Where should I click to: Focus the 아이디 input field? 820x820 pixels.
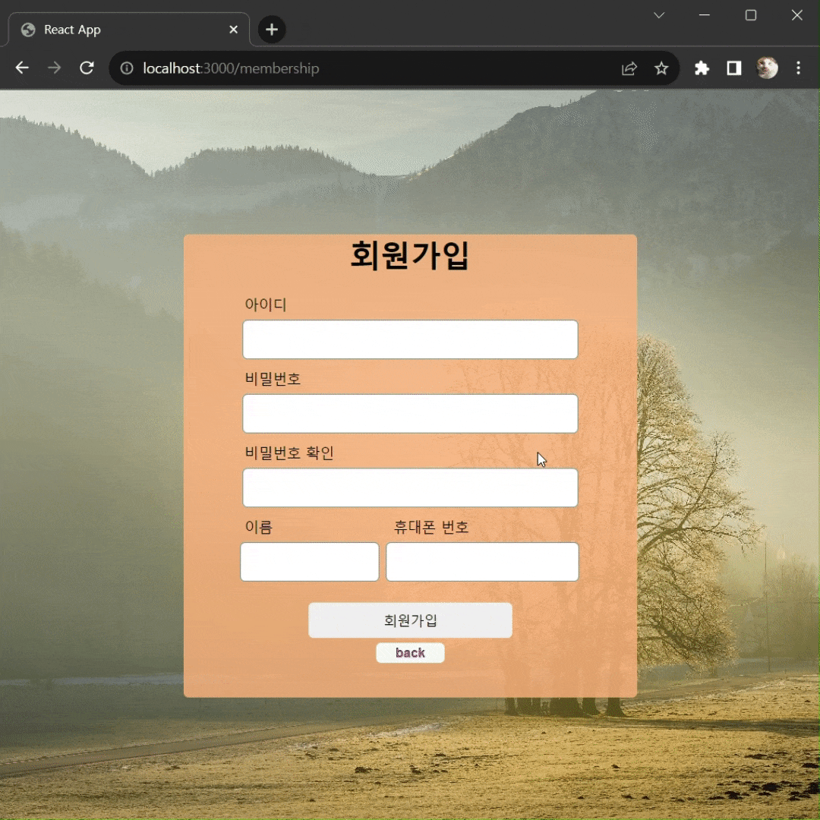point(410,339)
